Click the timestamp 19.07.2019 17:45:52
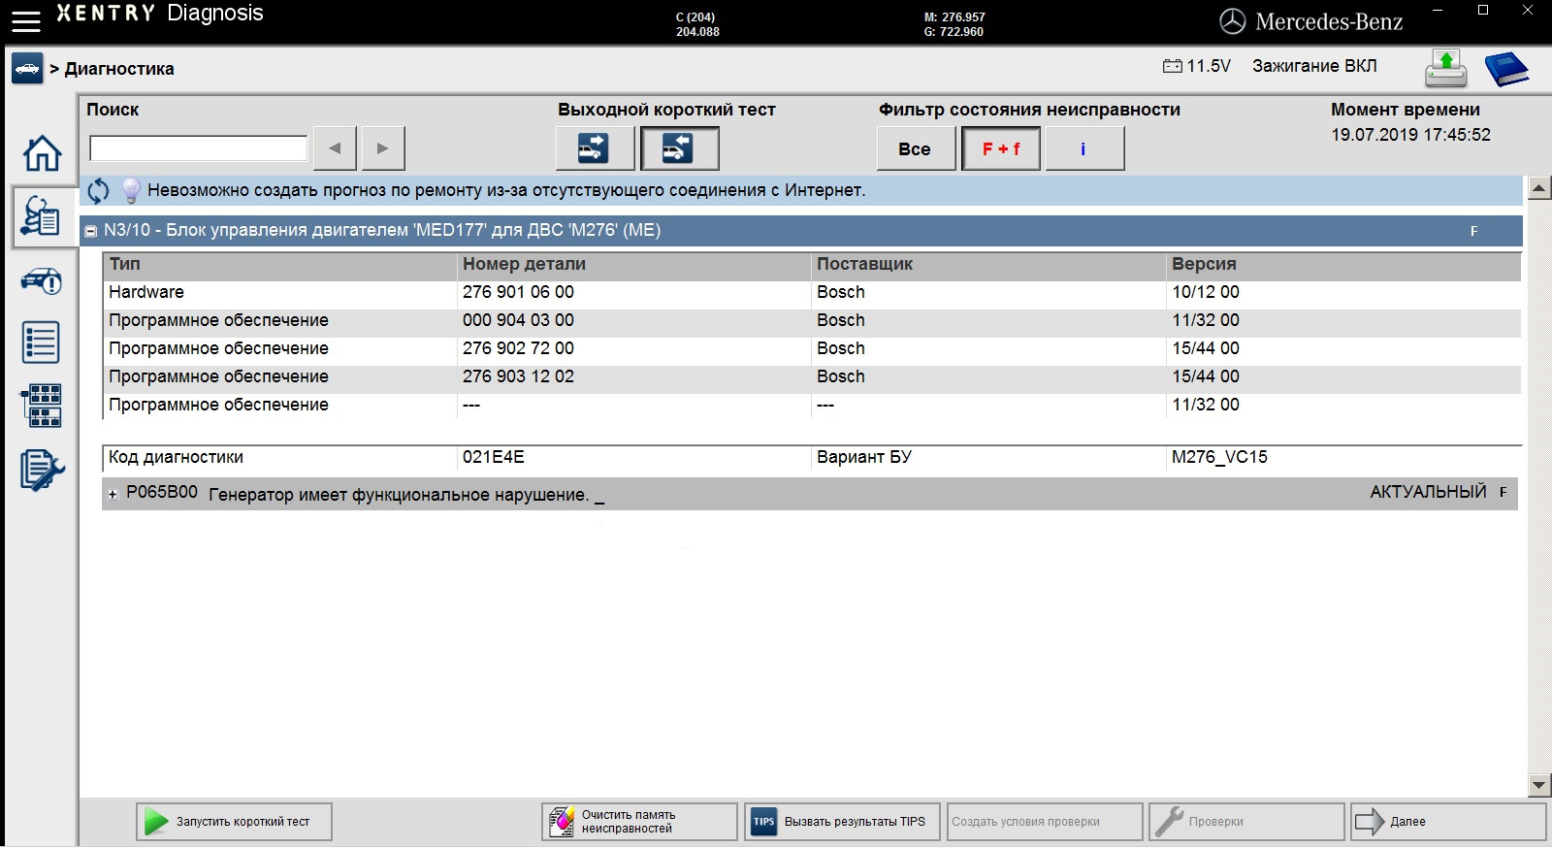Viewport: 1552px width, 848px height. pos(1410,135)
